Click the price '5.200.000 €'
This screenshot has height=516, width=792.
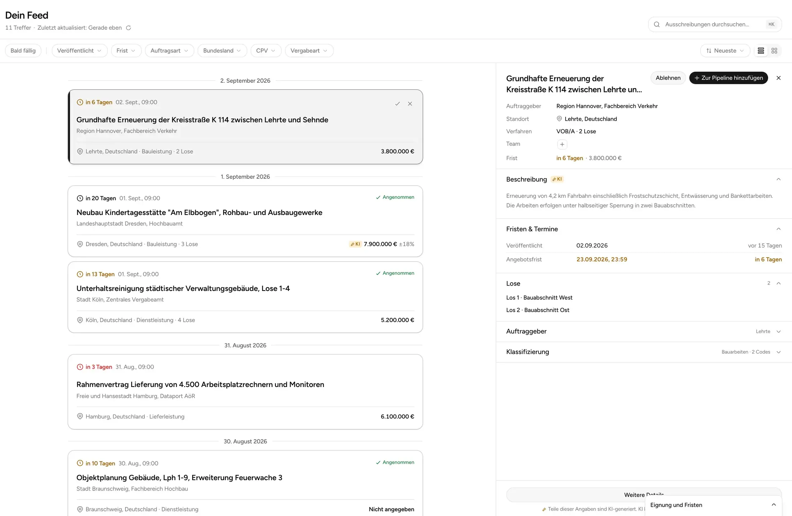(397, 320)
